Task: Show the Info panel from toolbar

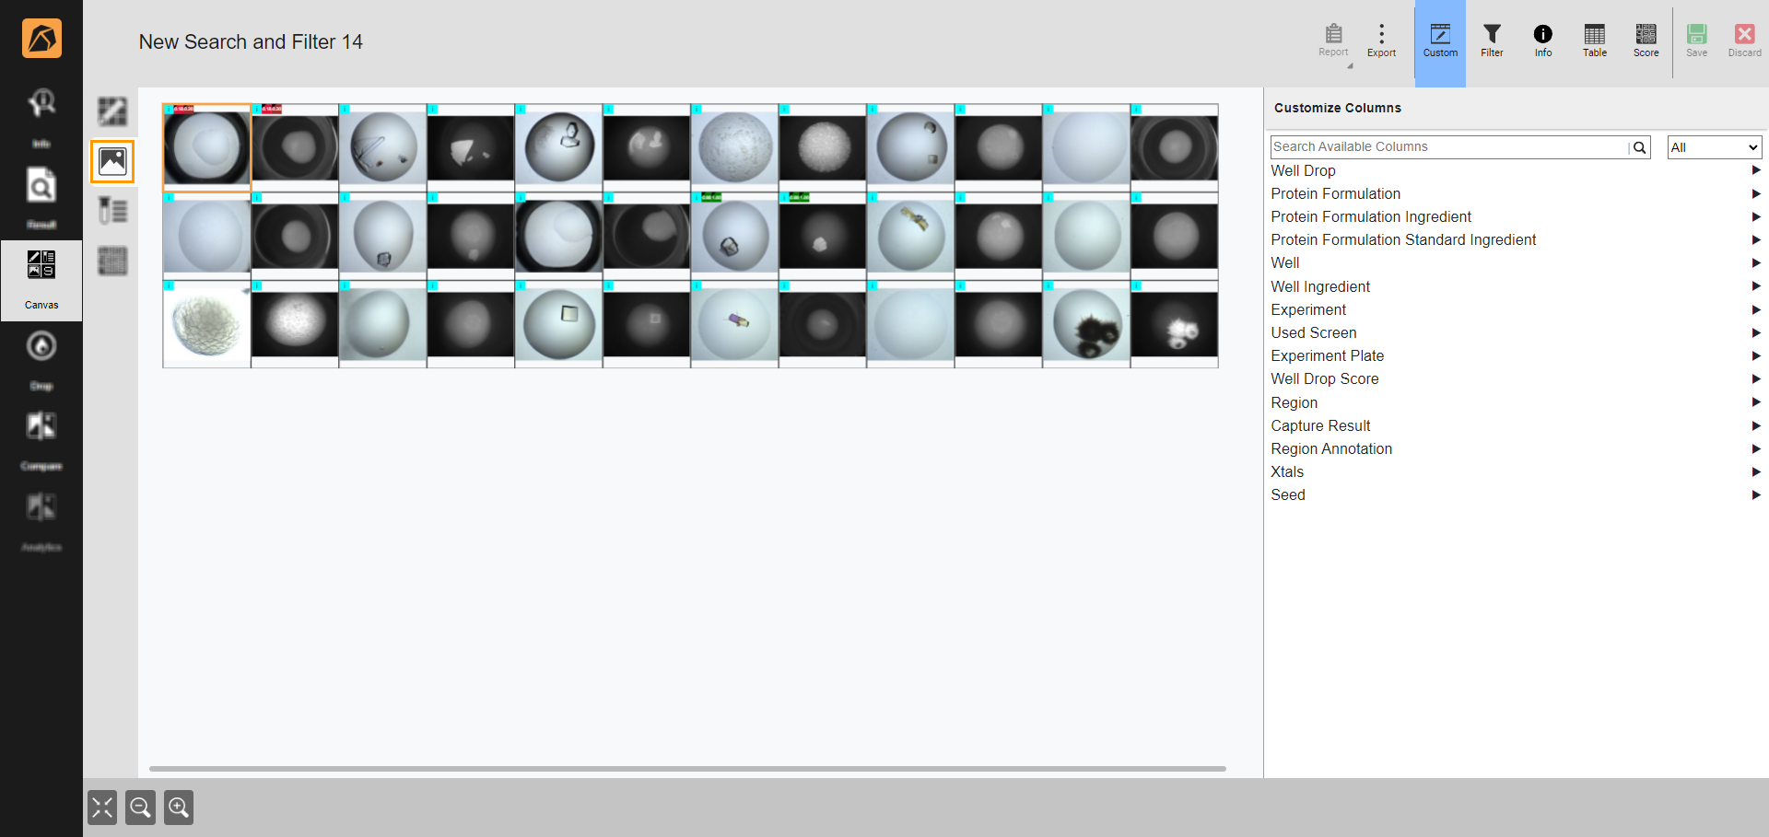Action: (x=1543, y=41)
